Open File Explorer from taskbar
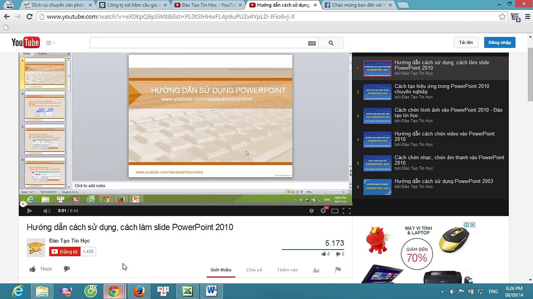 pos(42,292)
